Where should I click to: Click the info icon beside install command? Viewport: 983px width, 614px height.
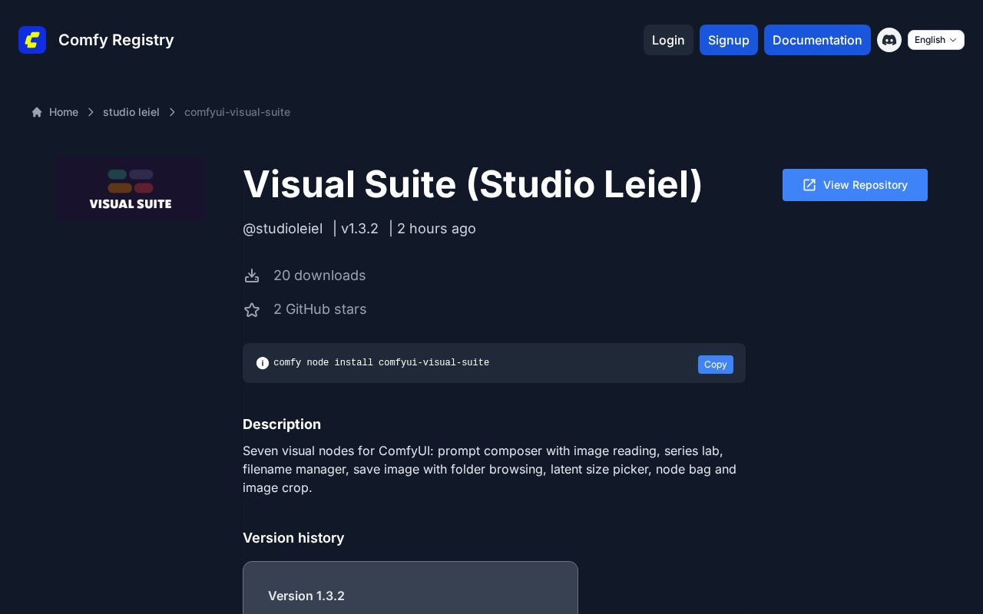click(x=263, y=363)
